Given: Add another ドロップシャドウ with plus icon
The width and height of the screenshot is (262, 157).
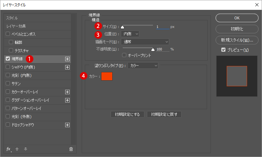Looking at the screenshot, I should pyautogui.click(x=67, y=125).
